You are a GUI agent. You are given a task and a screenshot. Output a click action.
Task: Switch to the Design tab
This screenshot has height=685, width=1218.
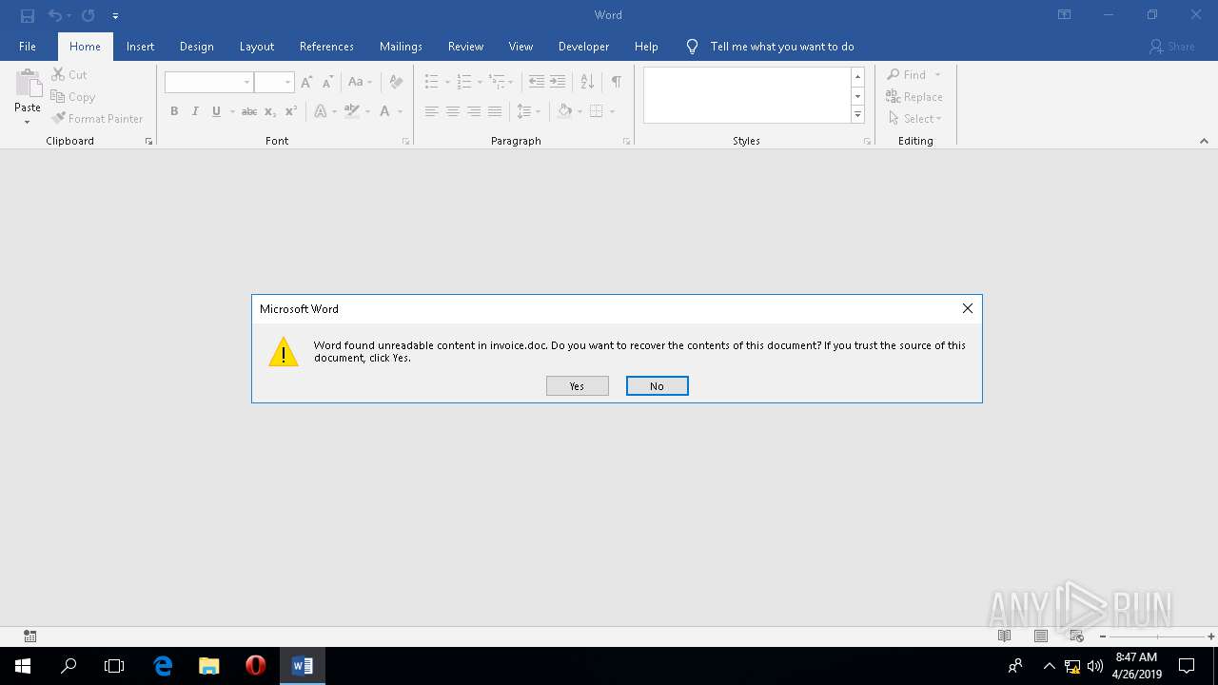pyautogui.click(x=196, y=47)
